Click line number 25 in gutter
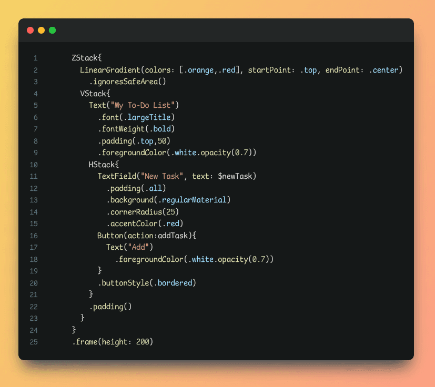 point(34,342)
